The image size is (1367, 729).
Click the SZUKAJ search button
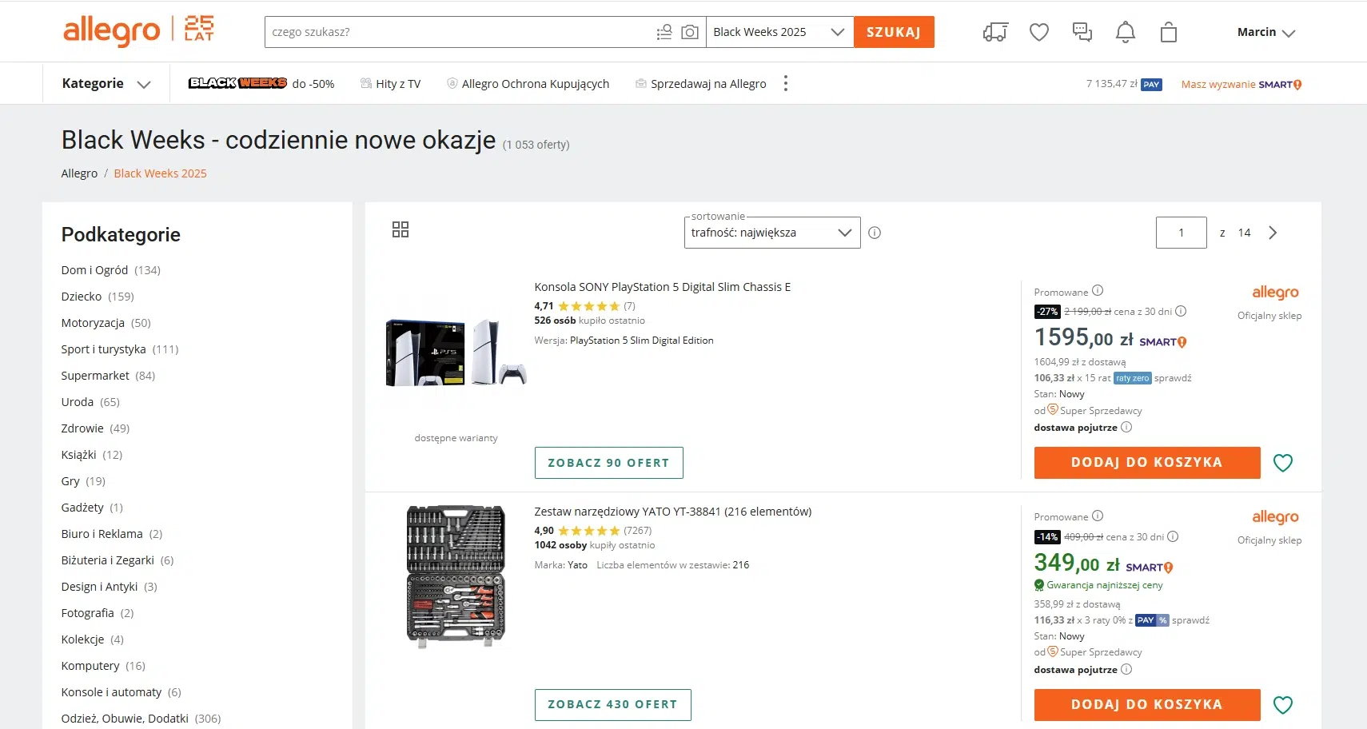[894, 32]
